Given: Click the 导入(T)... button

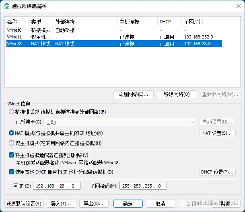Looking at the screenshot, I should [x=61, y=204].
